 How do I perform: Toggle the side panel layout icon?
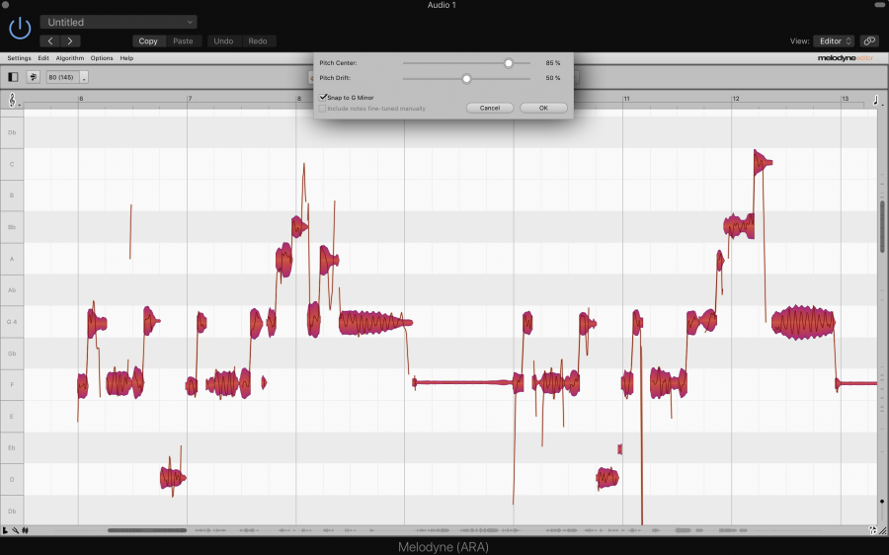(13, 77)
